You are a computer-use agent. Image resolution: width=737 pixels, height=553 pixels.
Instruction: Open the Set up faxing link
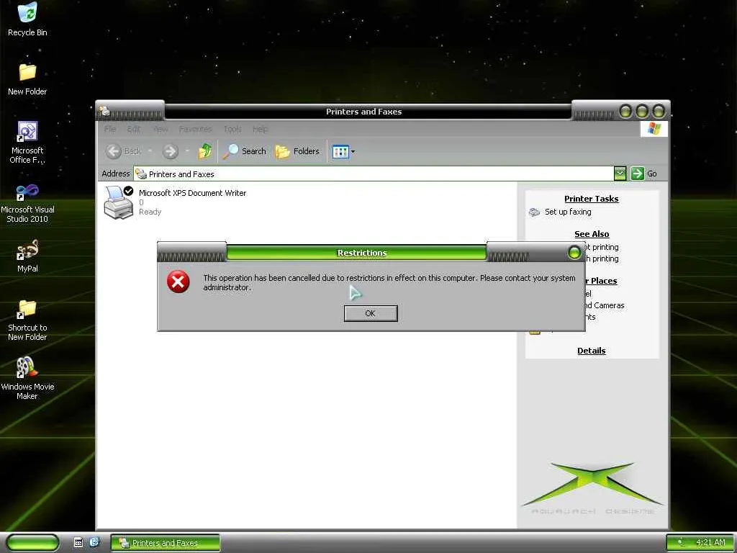[x=568, y=212]
